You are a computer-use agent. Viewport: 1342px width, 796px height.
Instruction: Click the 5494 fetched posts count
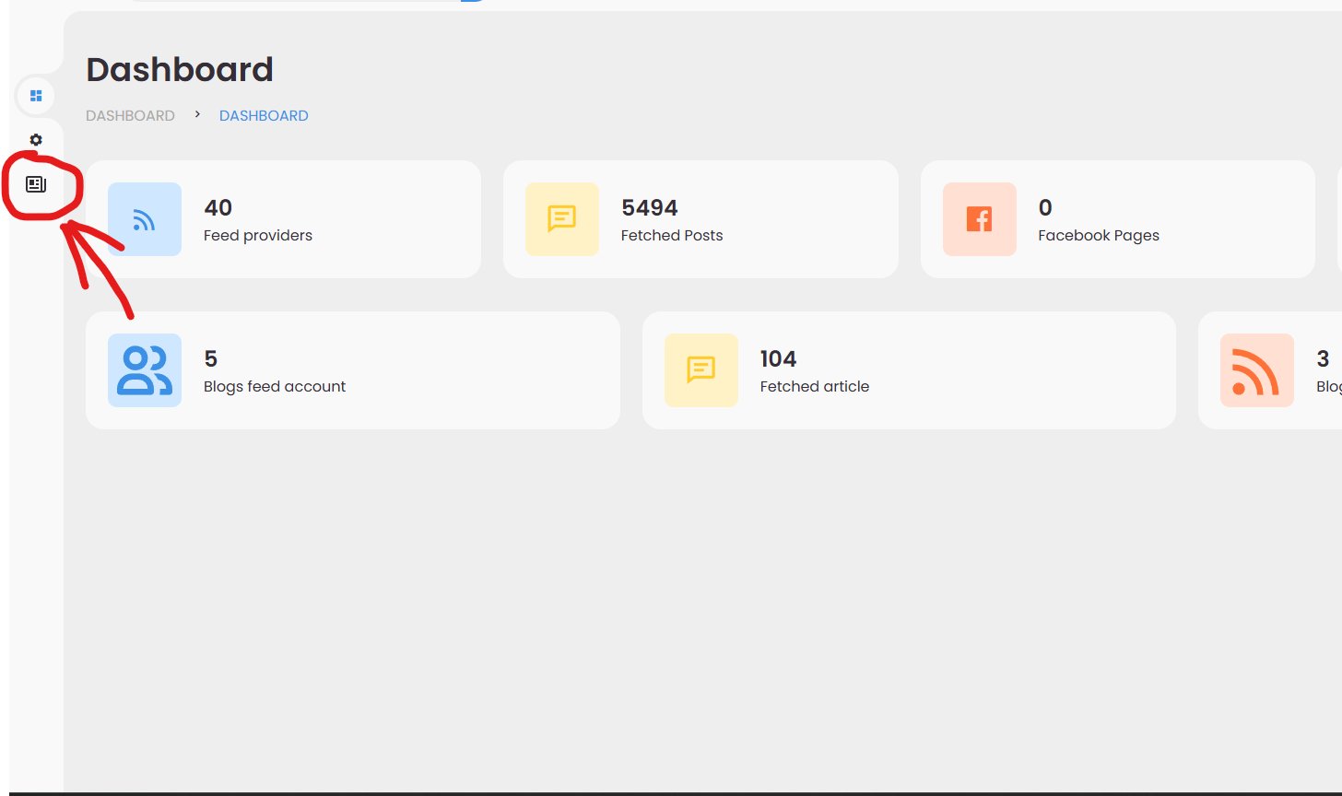650,207
